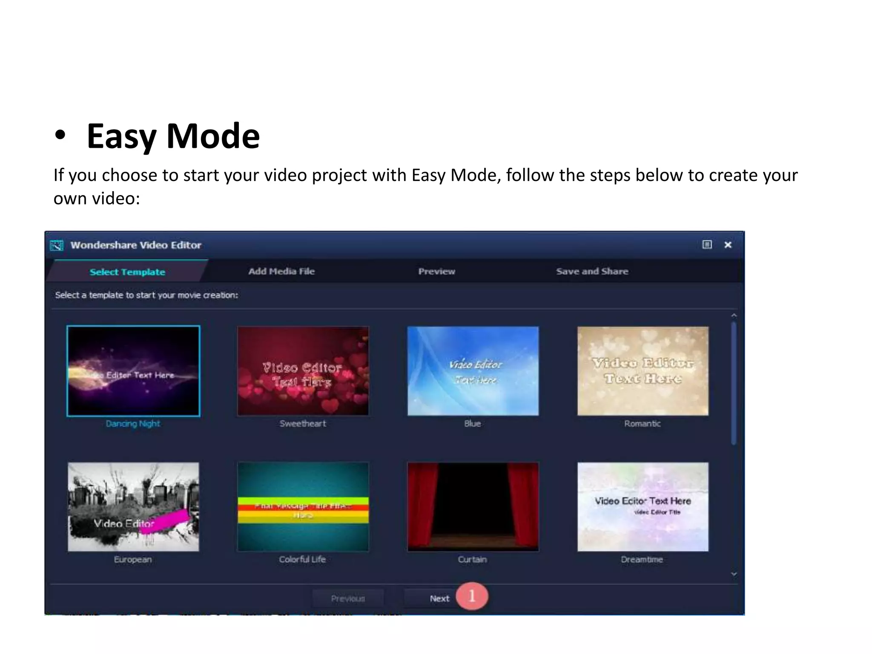Pick the Colorful Life template thumbnail

click(x=303, y=507)
